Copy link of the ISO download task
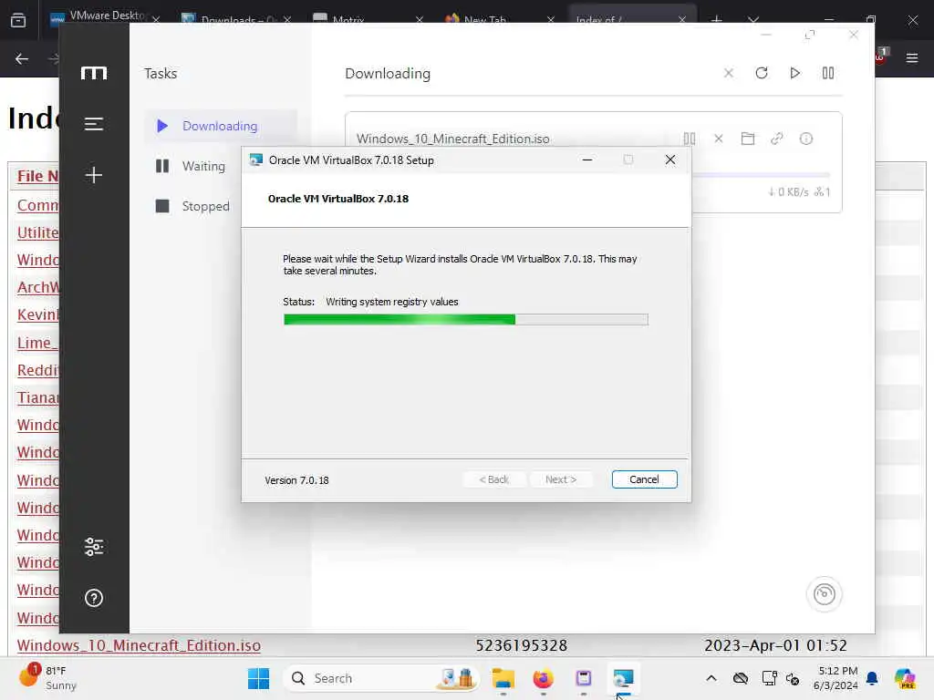The height and width of the screenshot is (700, 934). (777, 139)
